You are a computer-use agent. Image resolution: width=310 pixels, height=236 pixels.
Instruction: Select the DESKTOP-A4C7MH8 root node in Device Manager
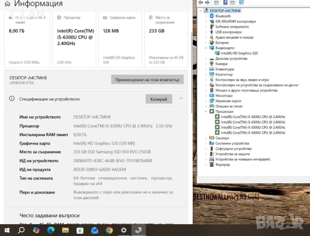(225, 11)
